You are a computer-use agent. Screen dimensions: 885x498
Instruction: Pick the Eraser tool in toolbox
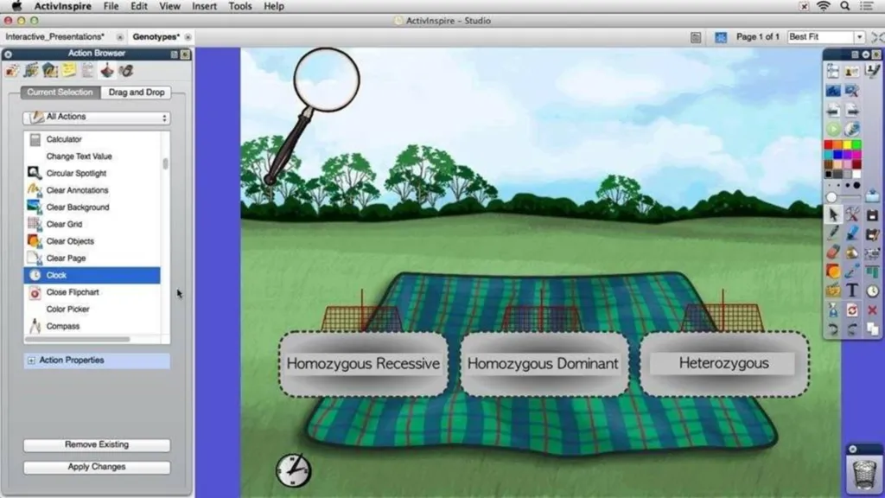pos(833,252)
